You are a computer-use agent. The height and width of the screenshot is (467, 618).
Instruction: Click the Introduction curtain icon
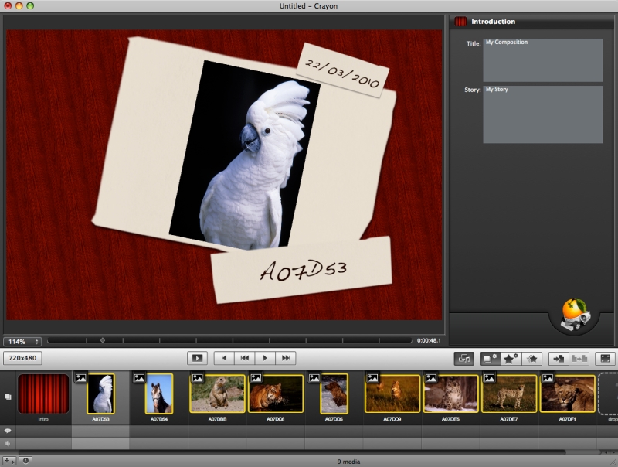(460, 22)
